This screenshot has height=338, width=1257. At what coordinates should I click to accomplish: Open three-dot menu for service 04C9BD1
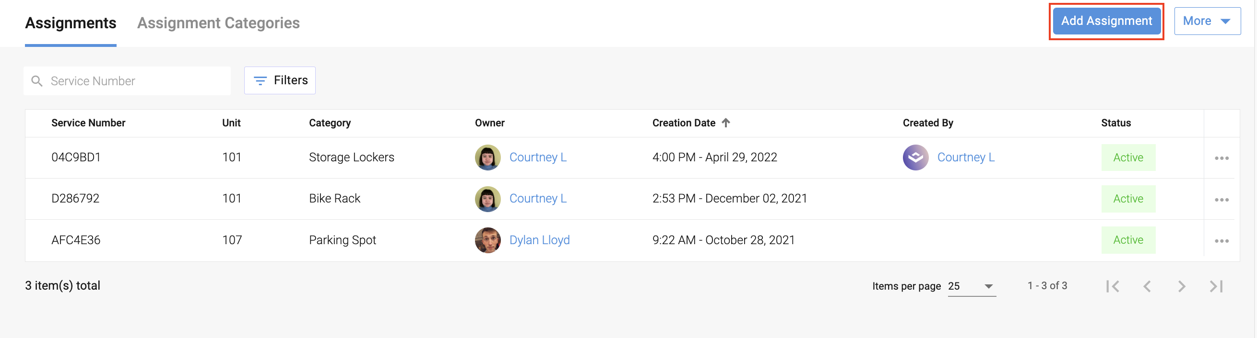click(x=1221, y=158)
